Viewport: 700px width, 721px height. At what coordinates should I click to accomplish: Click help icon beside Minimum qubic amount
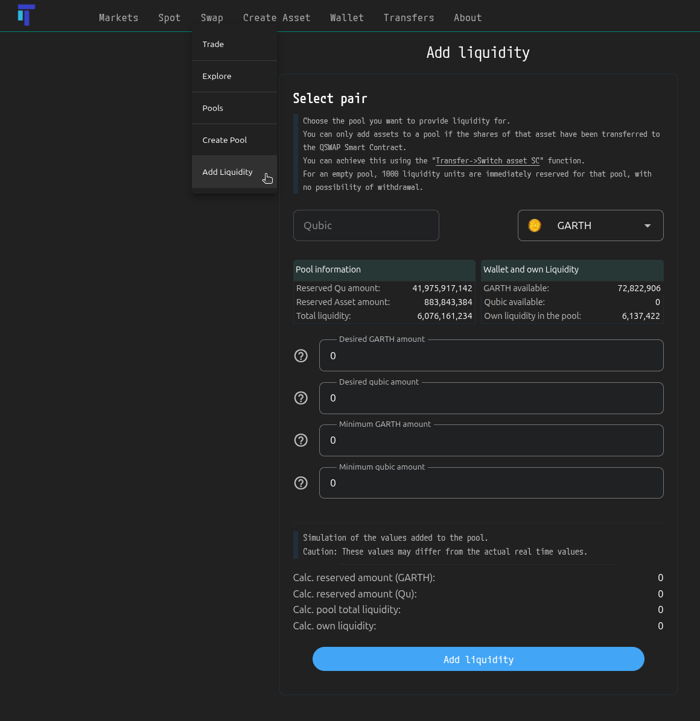click(x=301, y=483)
